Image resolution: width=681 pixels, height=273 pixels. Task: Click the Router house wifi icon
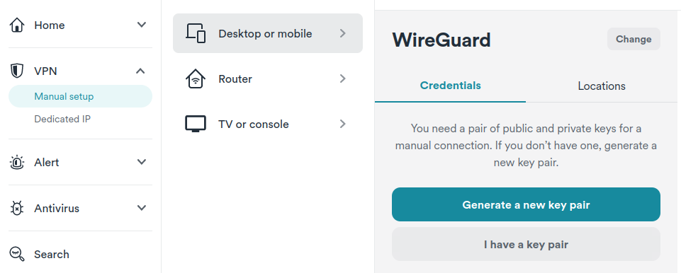coord(196,79)
